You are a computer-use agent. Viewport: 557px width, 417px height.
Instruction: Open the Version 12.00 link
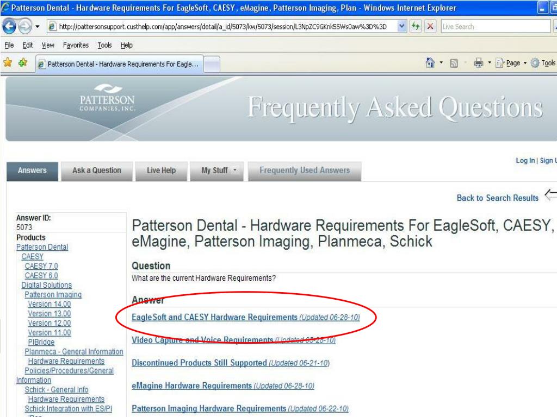(49, 324)
